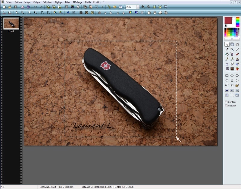Viewport: 241px width, 189px height.
Task: Pick a hue from the rainbow spectrum bar
Action: point(238,22)
